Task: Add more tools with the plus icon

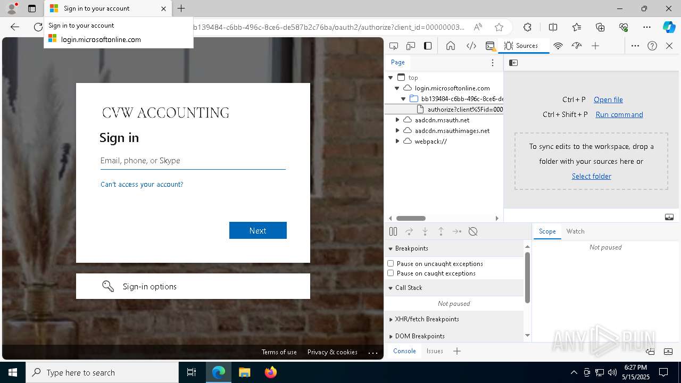Action: [595, 46]
